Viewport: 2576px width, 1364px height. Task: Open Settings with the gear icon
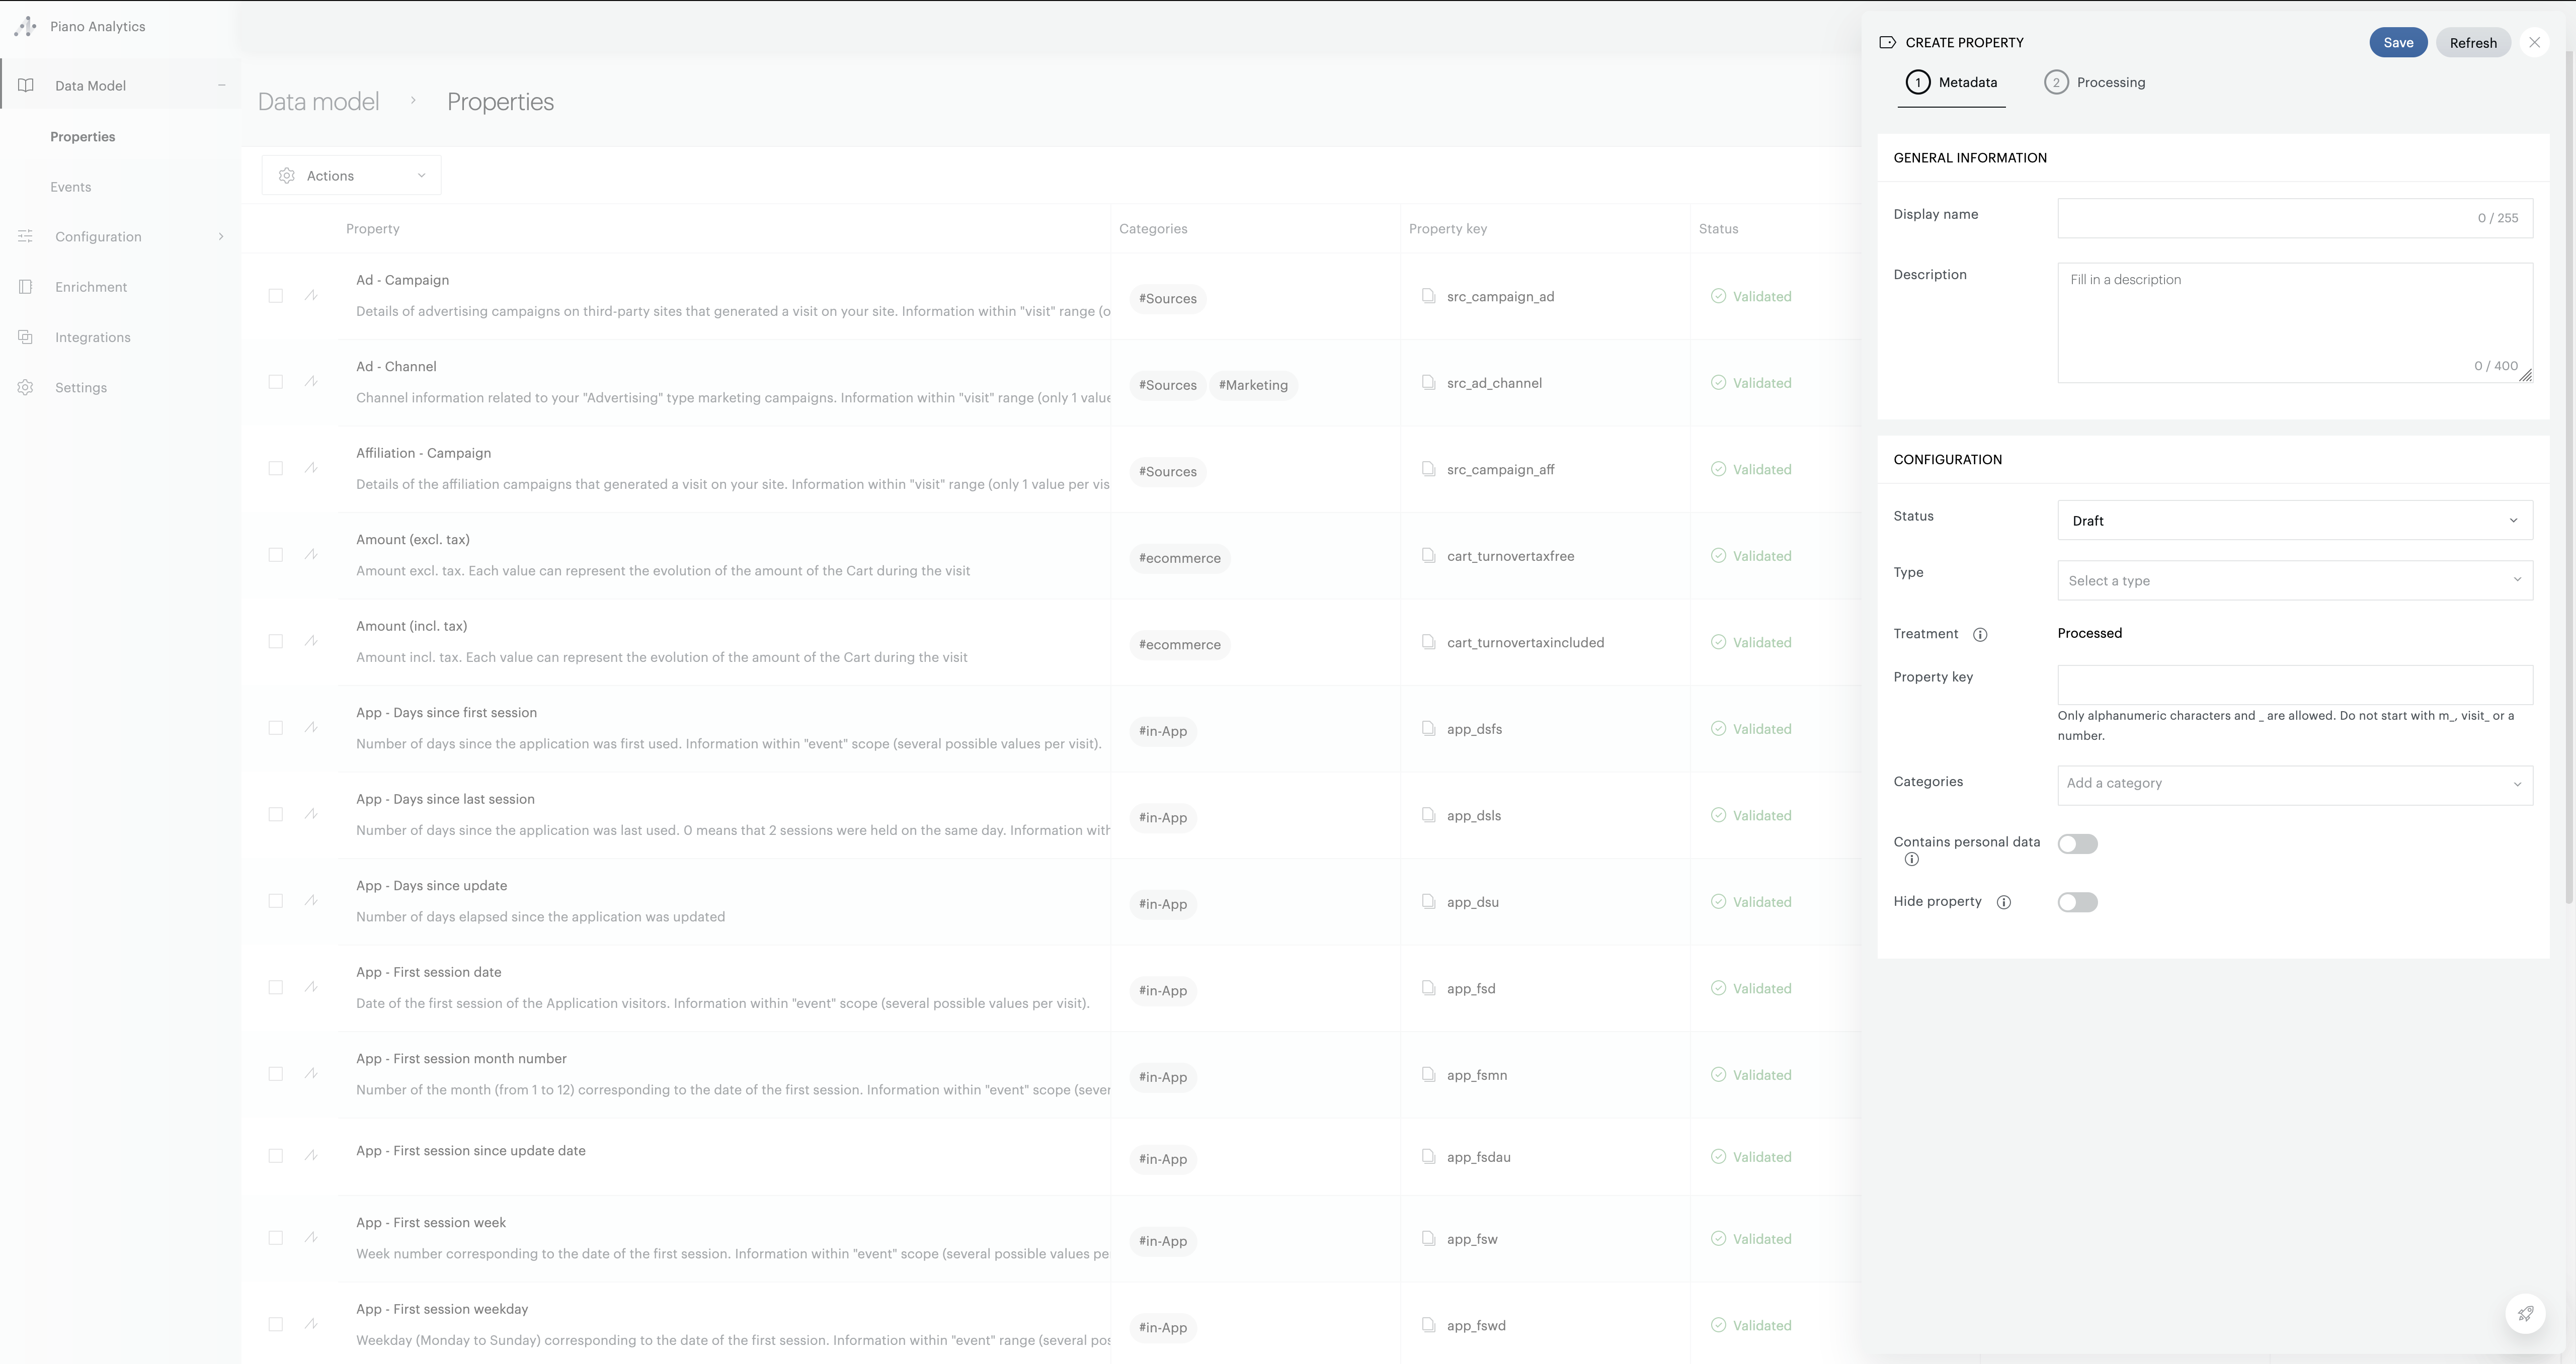point(25,387)
